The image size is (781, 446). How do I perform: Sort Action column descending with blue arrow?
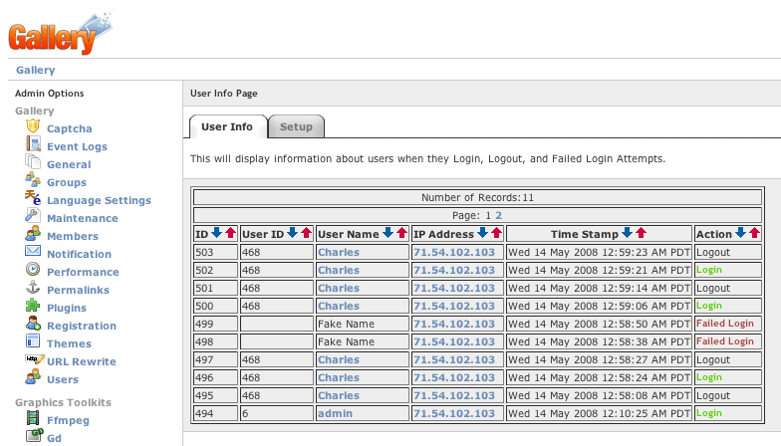coord(741,233)
